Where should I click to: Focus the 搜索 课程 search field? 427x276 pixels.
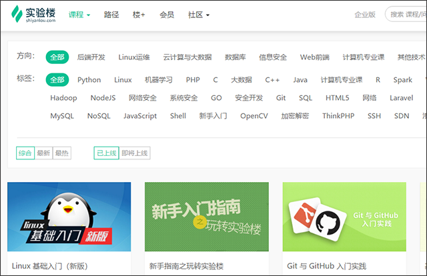tap(406, 14)
